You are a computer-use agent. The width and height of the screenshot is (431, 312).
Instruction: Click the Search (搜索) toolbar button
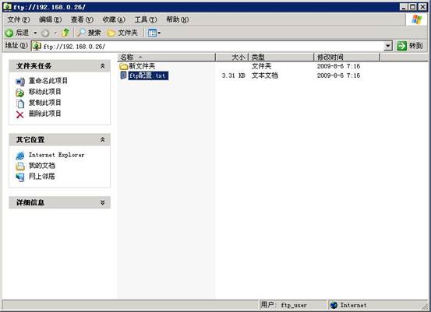click(x=89, y=33)
